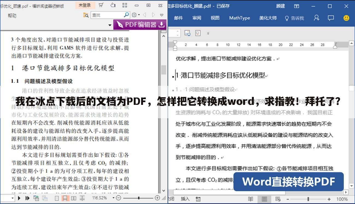Image resolution: width=355 pixels, height=204 pixels.
Task: Click the 未登录 login button
Action: pos(85,5)
